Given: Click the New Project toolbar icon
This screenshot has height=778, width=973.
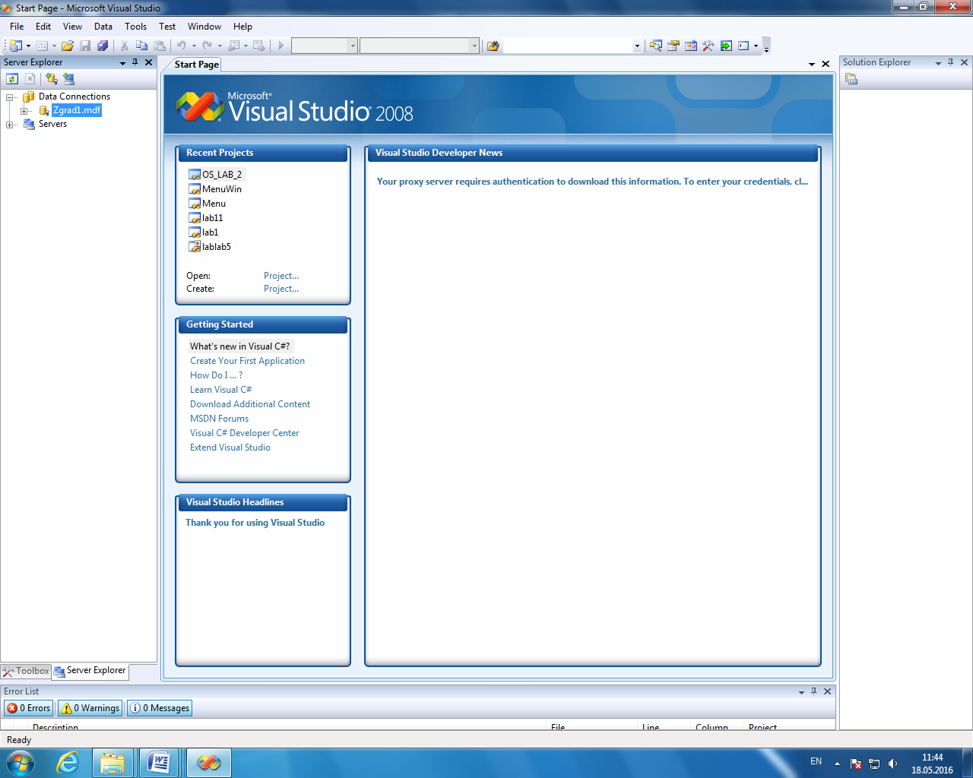Looking at the screenshot, I should click(16, 46).
